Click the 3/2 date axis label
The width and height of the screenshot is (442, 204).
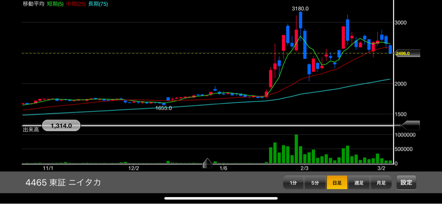click(x=382, y=169)
